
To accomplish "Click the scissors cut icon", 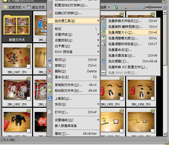I will tap(50, 60).
